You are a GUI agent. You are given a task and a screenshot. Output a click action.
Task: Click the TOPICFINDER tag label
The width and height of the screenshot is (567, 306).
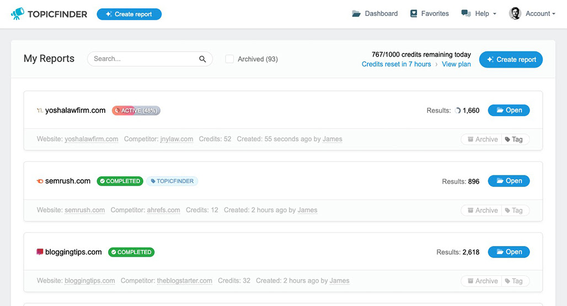tap(172, 181)
